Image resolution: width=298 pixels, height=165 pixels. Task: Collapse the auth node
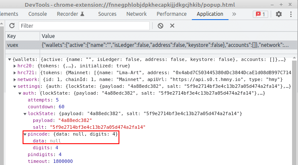pos(20,93)
